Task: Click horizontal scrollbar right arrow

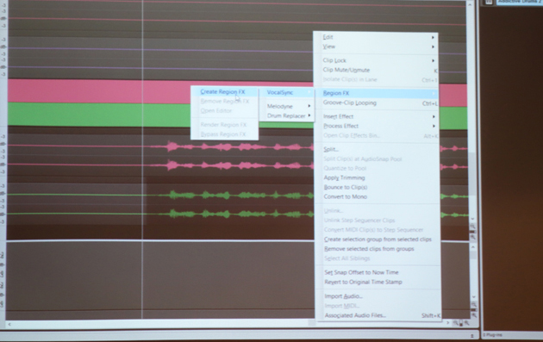Action: click(447, 323)
